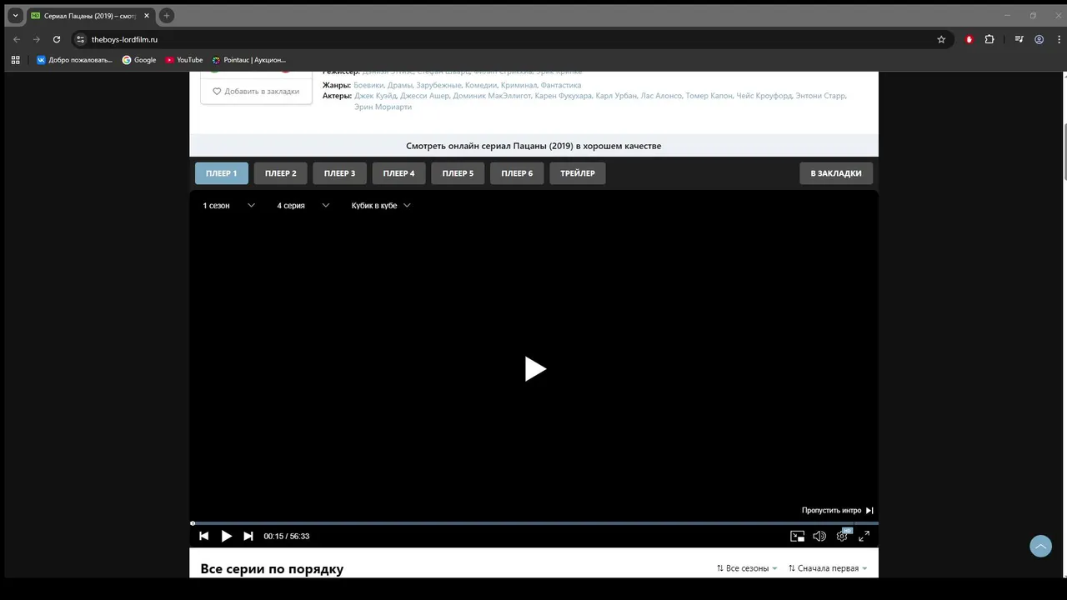Open the Комедии genre link
Image resolution: width=1067 pixels, height=600 pixels.
[x=481, y=85]
